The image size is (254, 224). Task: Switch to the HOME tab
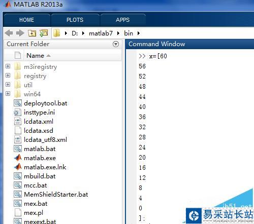pyautogui.click(x=26, y=20)
